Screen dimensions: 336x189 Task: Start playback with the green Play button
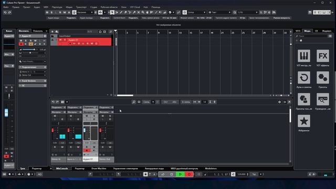point(180,174)
